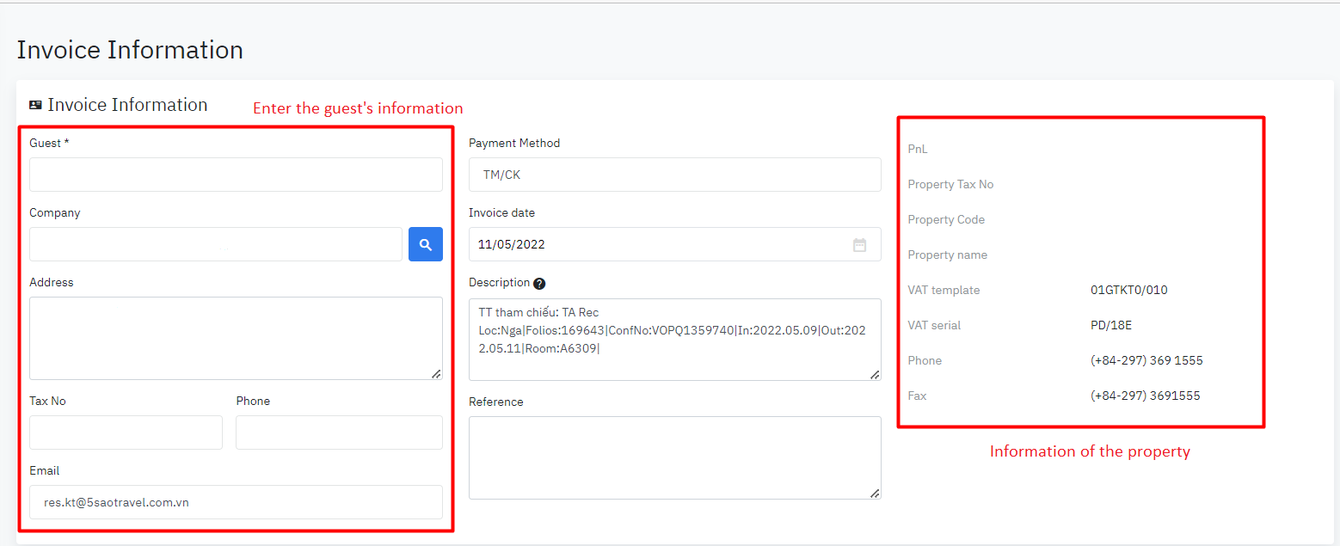Click the Description help question mark
The image size is (1340, 546).
coord(539,284)
